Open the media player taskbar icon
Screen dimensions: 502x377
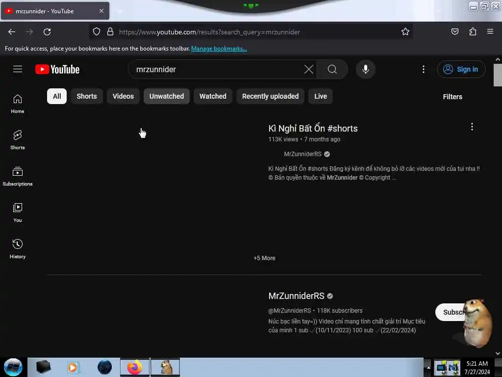(73, 367)
